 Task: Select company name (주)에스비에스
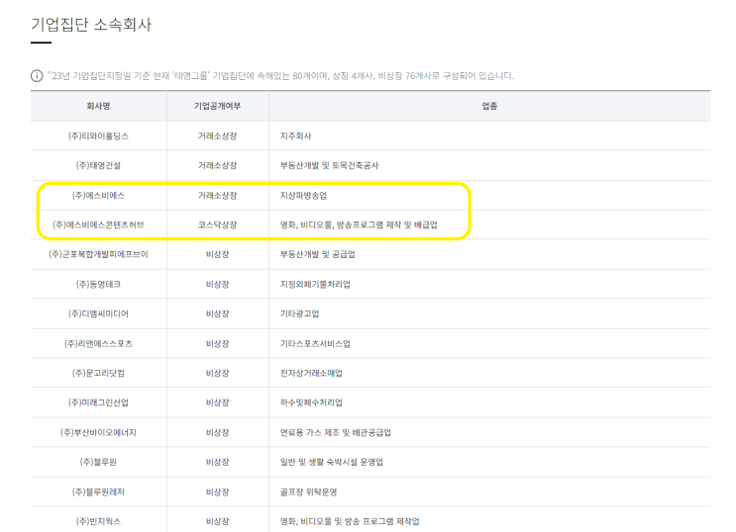pyautogui.click(x=99, y=196)
